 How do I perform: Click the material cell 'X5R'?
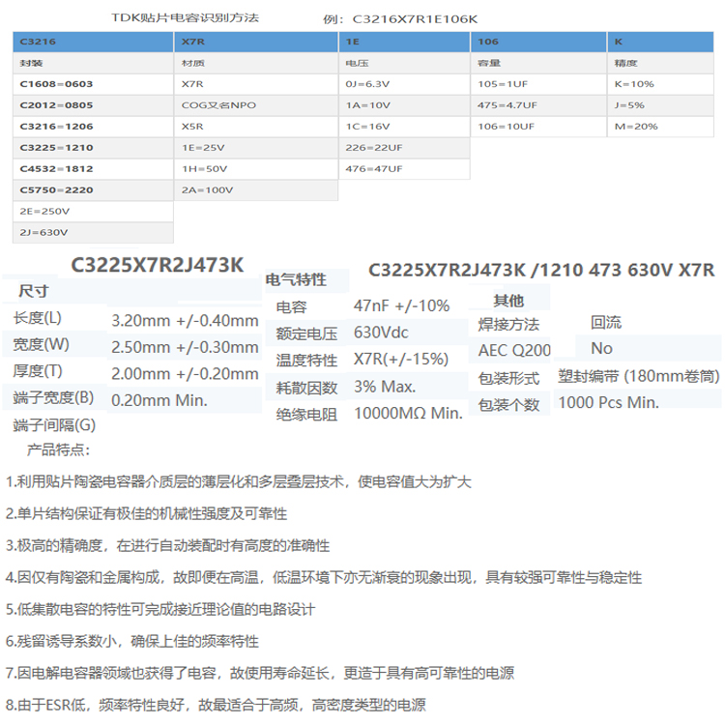[256, 127]
